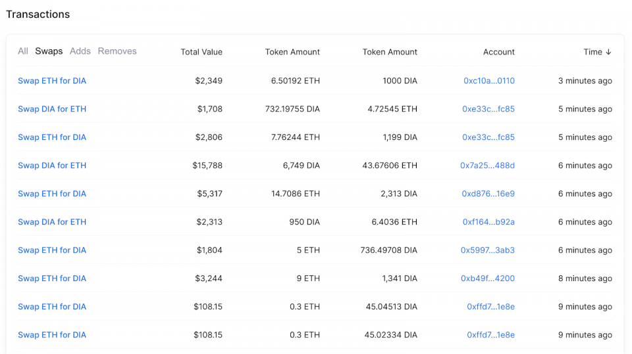This screenshot has height=354, width=632.
Task: Show only Adds transactions
Action: point(80,51)
